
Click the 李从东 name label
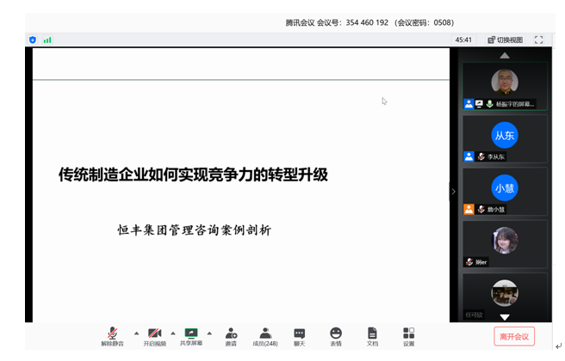pos(496,156)
